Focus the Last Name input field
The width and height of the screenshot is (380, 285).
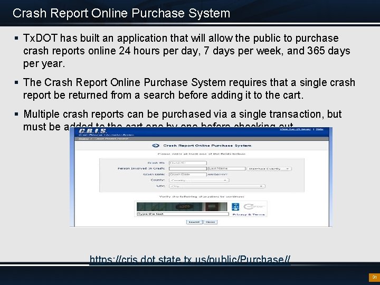[x=226, y=168]
